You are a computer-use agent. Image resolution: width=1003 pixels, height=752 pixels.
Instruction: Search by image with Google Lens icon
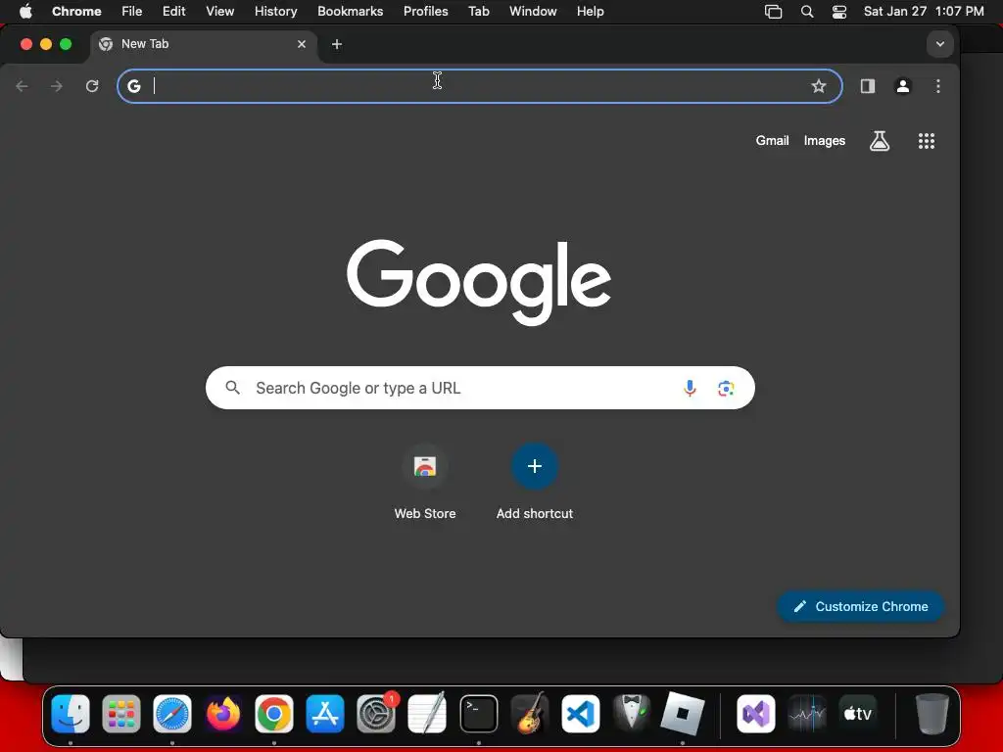click(x=726, y=388)
